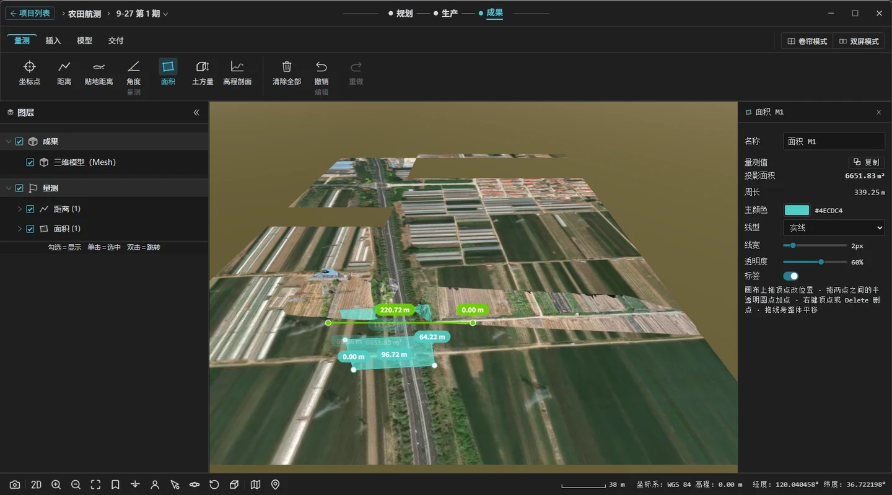Open the 9-27 第 1 期 project dropdown
Screen dimensions: 892x495
[142, 14]
